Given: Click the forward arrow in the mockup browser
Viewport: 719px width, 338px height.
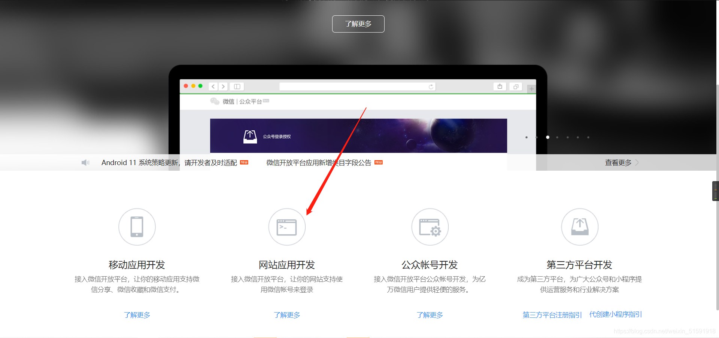Looking at the screenshot, I should (x=223, y=86).
